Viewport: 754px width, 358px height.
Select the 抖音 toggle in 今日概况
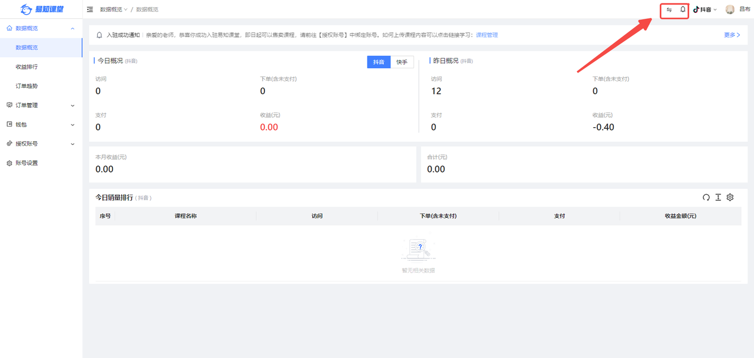[x=379, y=62]
